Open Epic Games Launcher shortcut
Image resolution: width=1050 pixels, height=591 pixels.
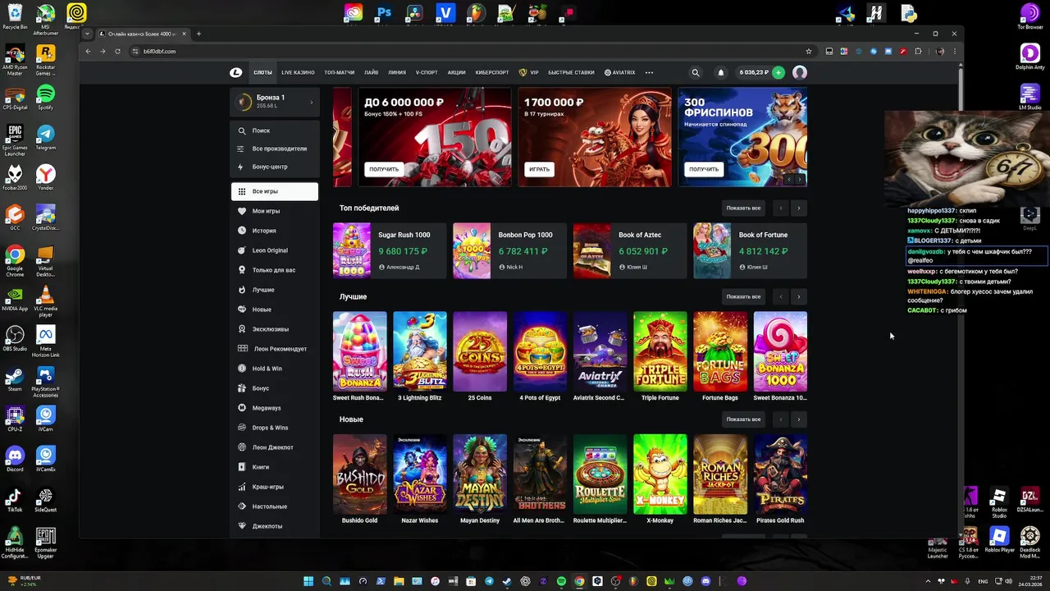(15, 139)
